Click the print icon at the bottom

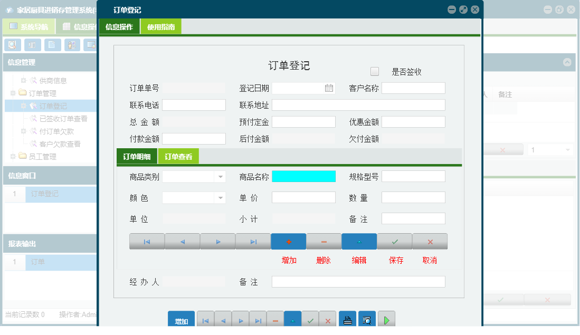347,319
